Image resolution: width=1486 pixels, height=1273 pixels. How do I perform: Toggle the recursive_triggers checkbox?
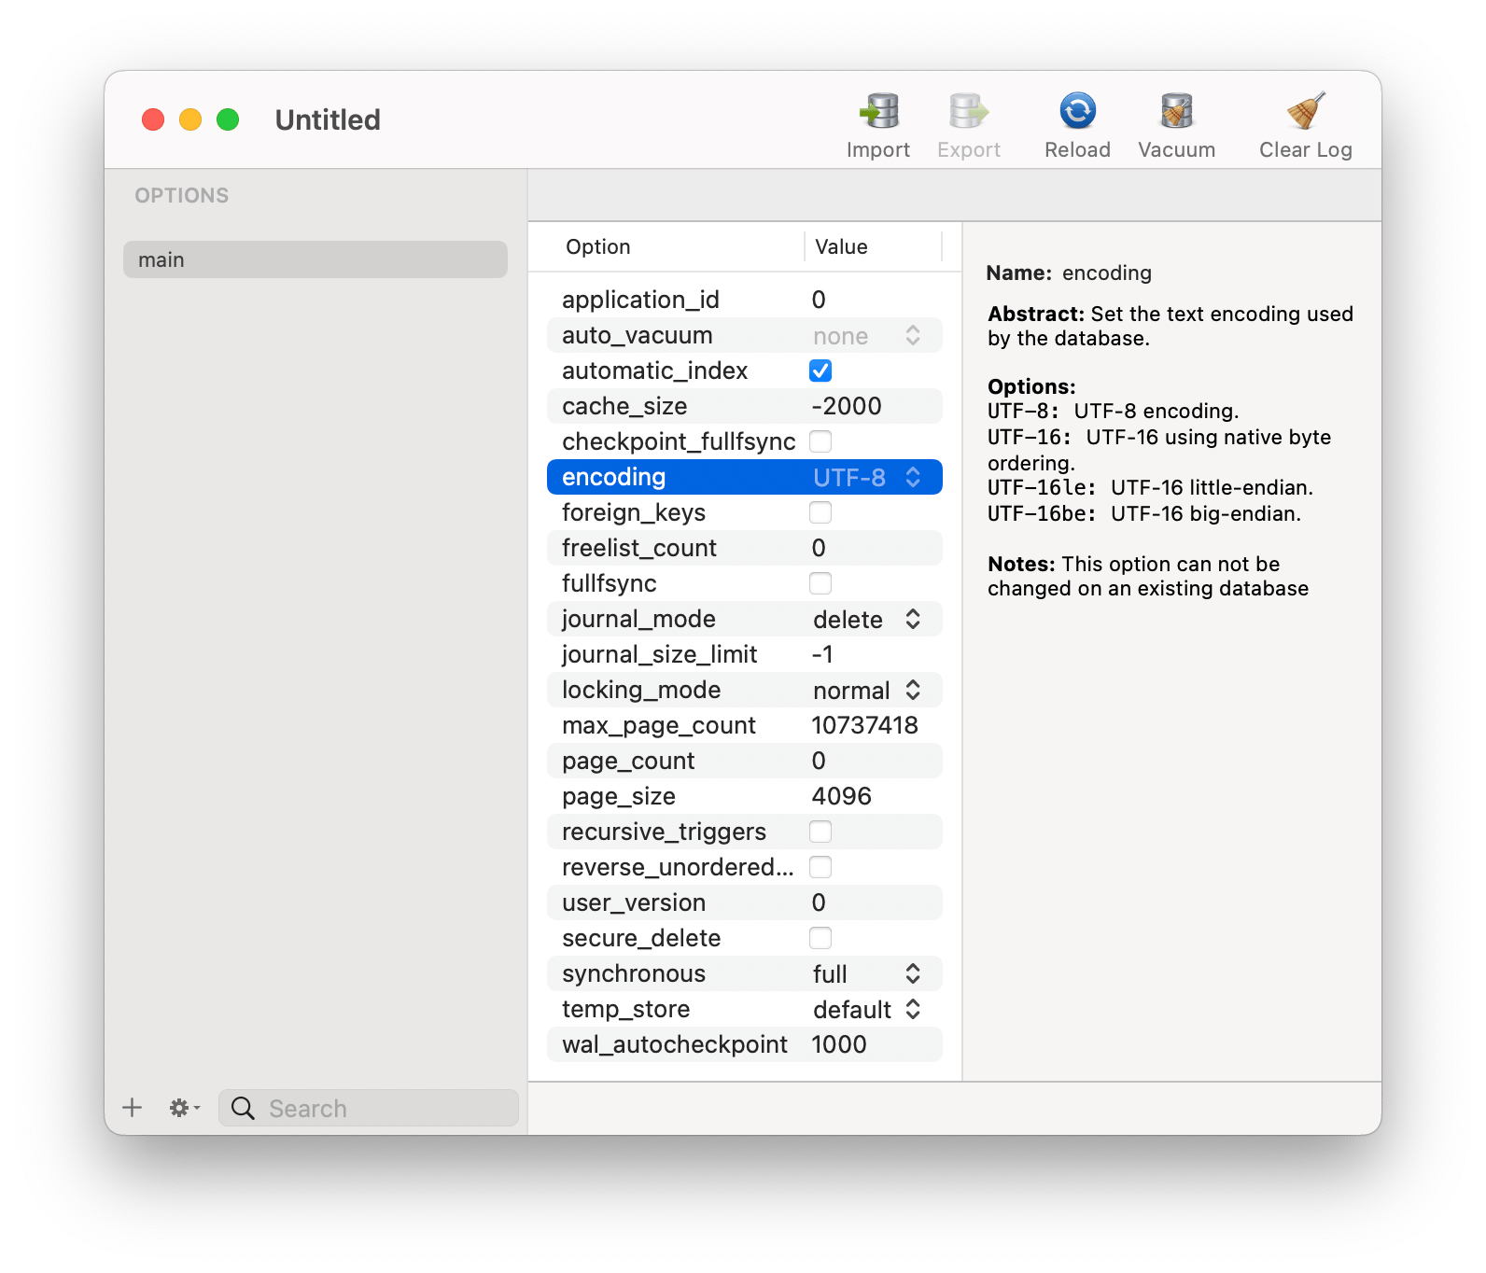(x=820, y=832)
